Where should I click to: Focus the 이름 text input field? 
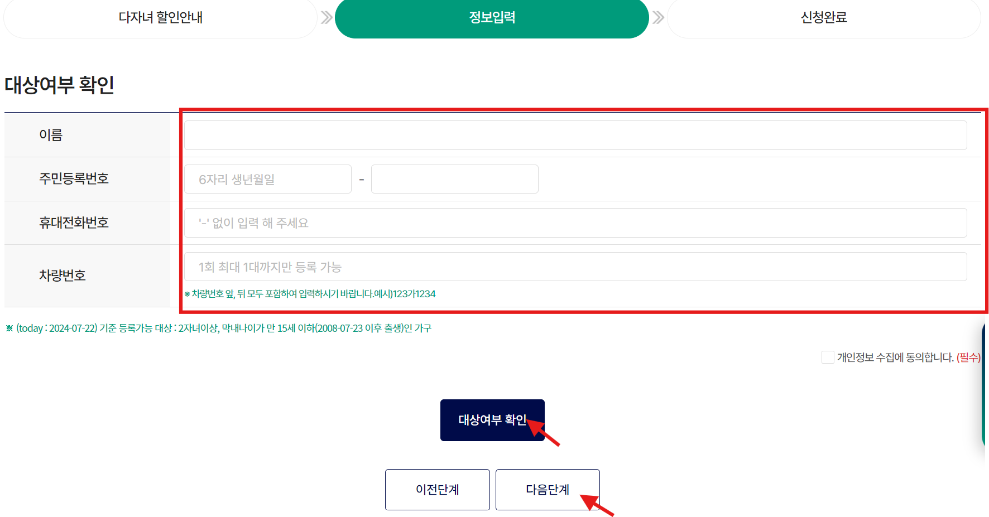(x=575, y=135)
